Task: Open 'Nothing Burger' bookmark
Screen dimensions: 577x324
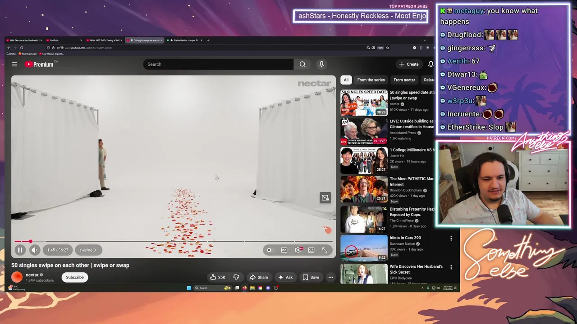Action: [28, 54]
